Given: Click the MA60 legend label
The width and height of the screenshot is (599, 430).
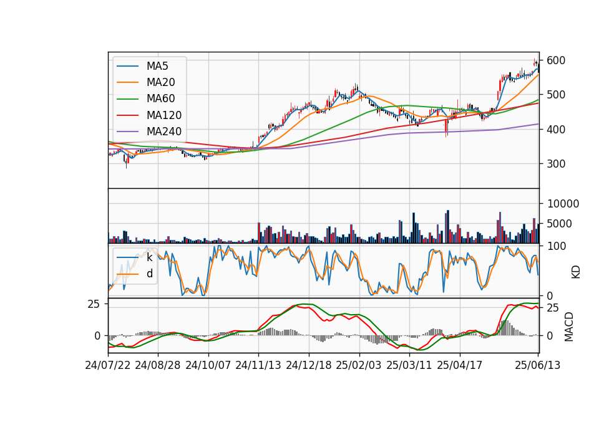Looking at the screenshot, I should pyautogui.click(x=160, y=99).
